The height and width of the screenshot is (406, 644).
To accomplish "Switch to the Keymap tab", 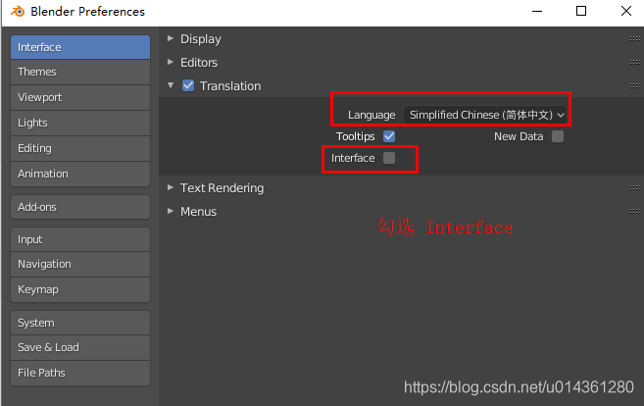I will coord(80,289).
